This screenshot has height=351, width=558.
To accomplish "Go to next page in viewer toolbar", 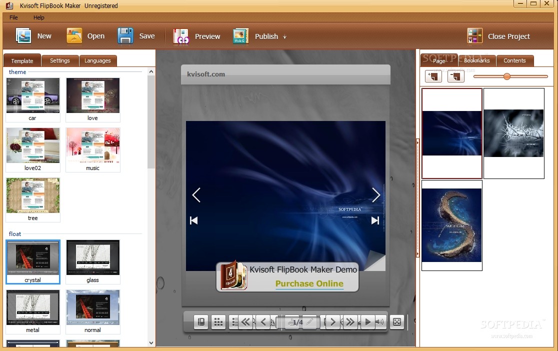I will (x=333, y=322).
